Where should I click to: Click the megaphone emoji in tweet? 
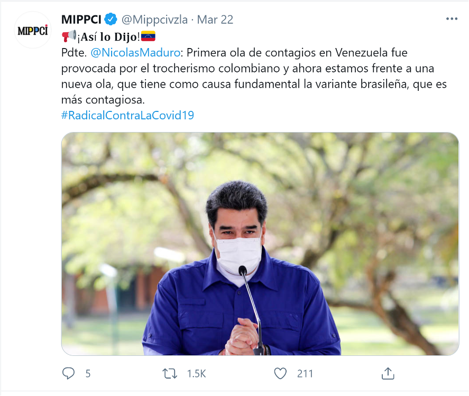point(69,36)
